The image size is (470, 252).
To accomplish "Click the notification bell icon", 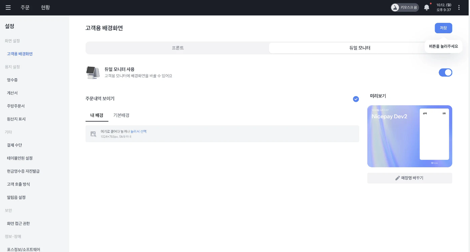I will tap(427, 7).
